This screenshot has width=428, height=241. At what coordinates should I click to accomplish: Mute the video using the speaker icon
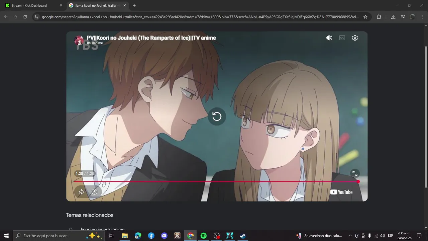click(x=329, y=38)
